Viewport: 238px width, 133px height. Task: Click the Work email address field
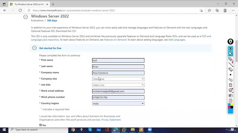[118, 91]
